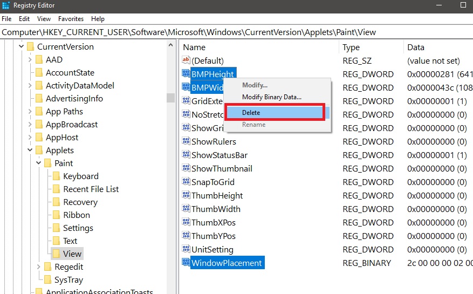
Task: Click the NoStretching DWORD value icon
Action: 186,114
